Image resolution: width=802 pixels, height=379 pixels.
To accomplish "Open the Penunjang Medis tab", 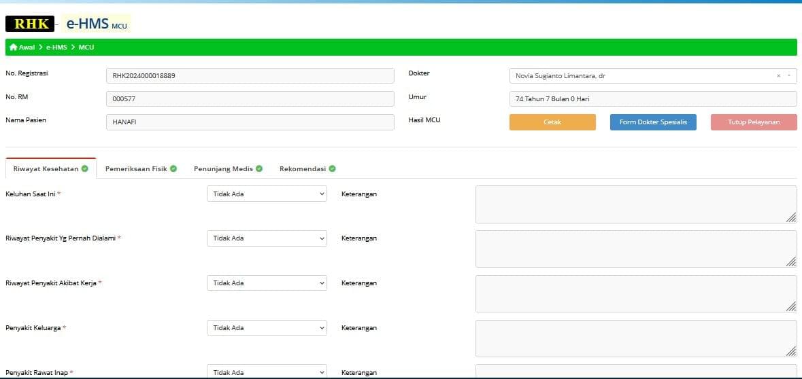I will click(x=223, y=168).
